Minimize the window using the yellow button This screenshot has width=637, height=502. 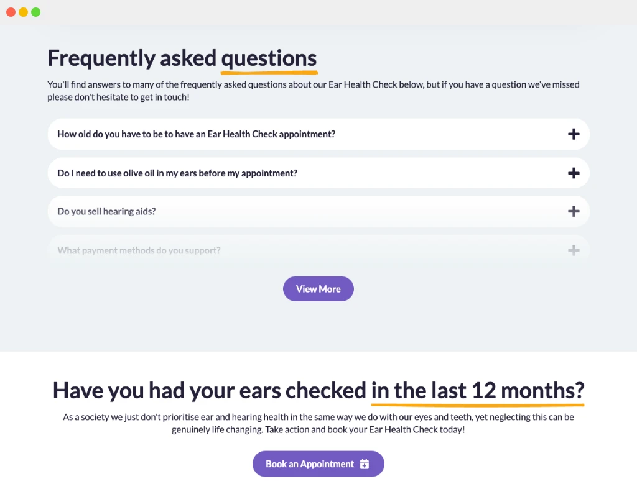pyautogui.click(x=24, y=12)
